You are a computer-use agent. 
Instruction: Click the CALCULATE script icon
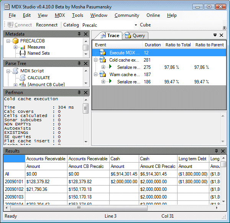pos(23,78)
